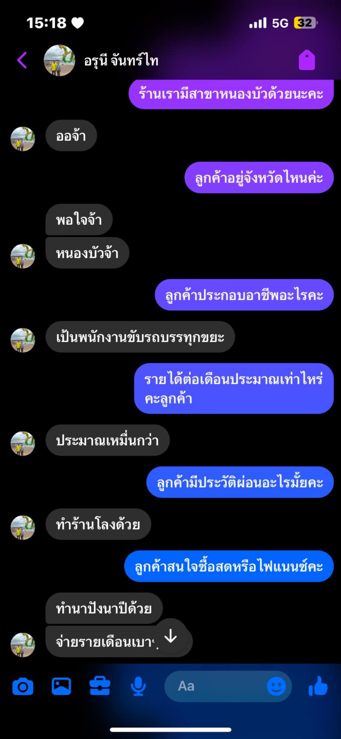Tap the bubble ลูกค้าสนใจซื้อสดหรือไฟแนนซ์คะ

click(x=229, y=566)
